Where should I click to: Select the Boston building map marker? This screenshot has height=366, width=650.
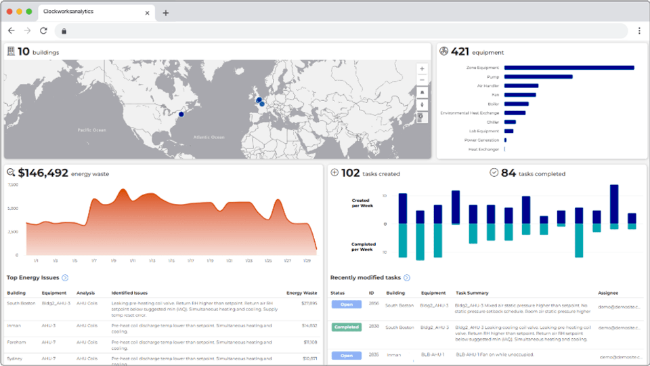[181, 114]
